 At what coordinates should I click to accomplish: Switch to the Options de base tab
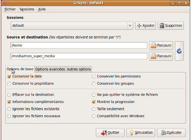pyautogui.click(x=20, y=69)
